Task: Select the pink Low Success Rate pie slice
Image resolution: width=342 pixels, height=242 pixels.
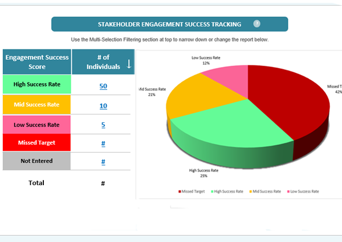Action: [x=228, y=77]
